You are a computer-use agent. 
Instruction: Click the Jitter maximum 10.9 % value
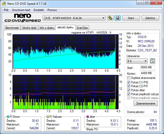[114, 124]
